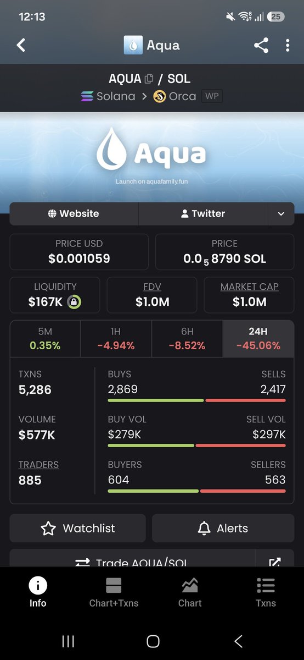The width and height of the screenshot is (304, 660).
Task: Go back with the top-left arrow
Action: [21, 45]
